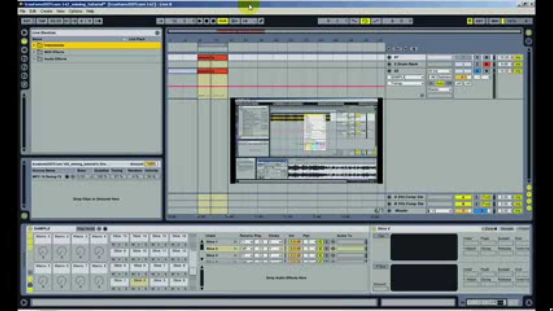Image resolution: width=553 pixels, height=311 pixels.
Task: Click the Slice 1 chain orange volume value
Action: pyautogui.click(x=295, y=242)
